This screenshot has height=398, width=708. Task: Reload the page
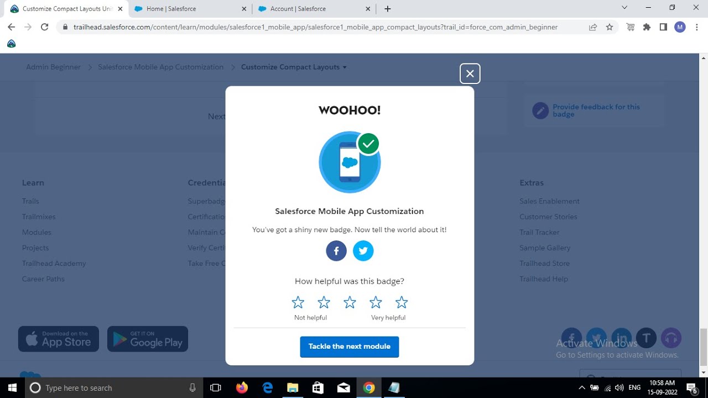45,27
